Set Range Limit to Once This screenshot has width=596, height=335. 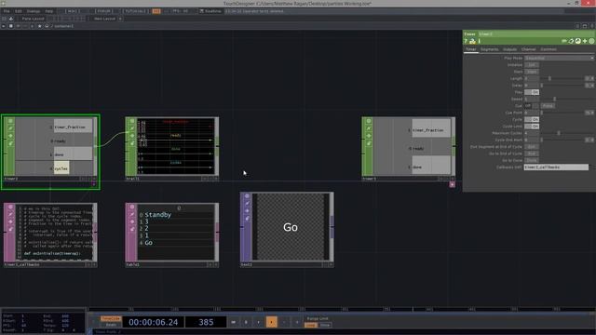(325, 325)
